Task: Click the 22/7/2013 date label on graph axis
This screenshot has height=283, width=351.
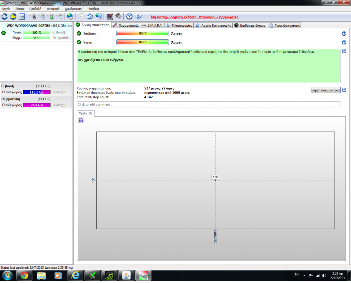Action: tap(215, 237)
